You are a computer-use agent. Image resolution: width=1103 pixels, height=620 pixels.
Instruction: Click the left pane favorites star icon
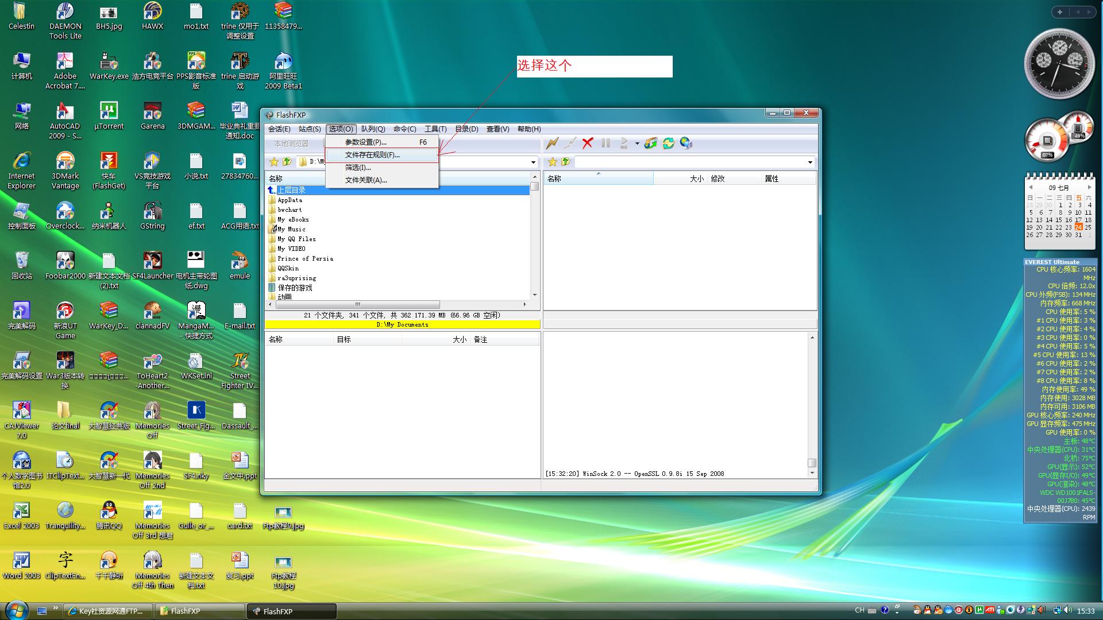click(x=274, y=162)
